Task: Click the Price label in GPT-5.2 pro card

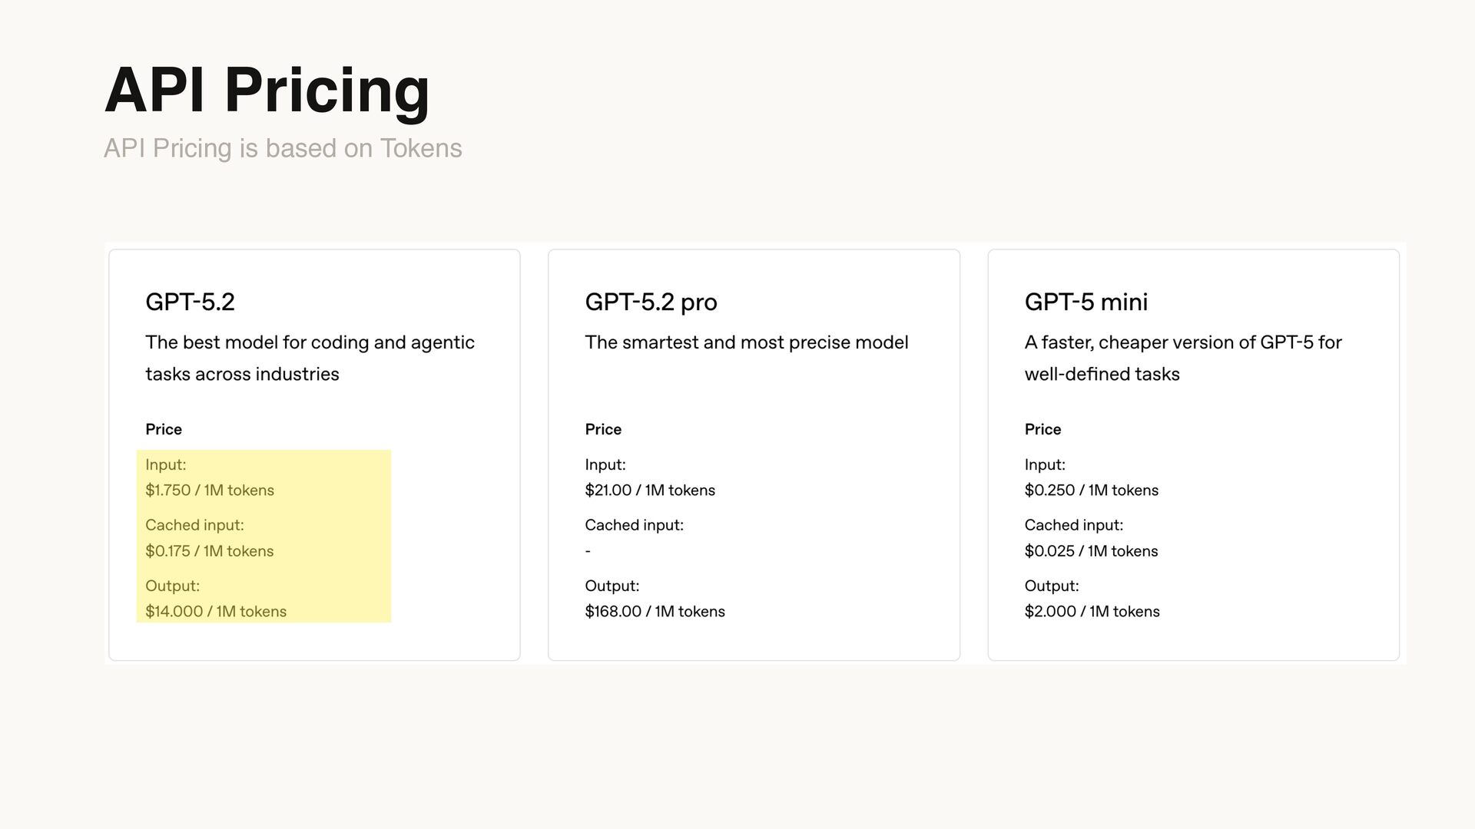Action: 603,429
